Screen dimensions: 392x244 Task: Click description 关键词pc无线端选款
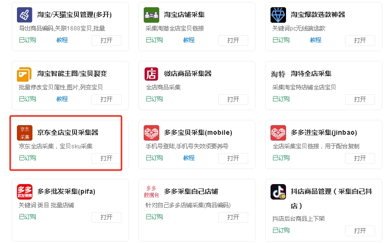click(x=299, y=29)
